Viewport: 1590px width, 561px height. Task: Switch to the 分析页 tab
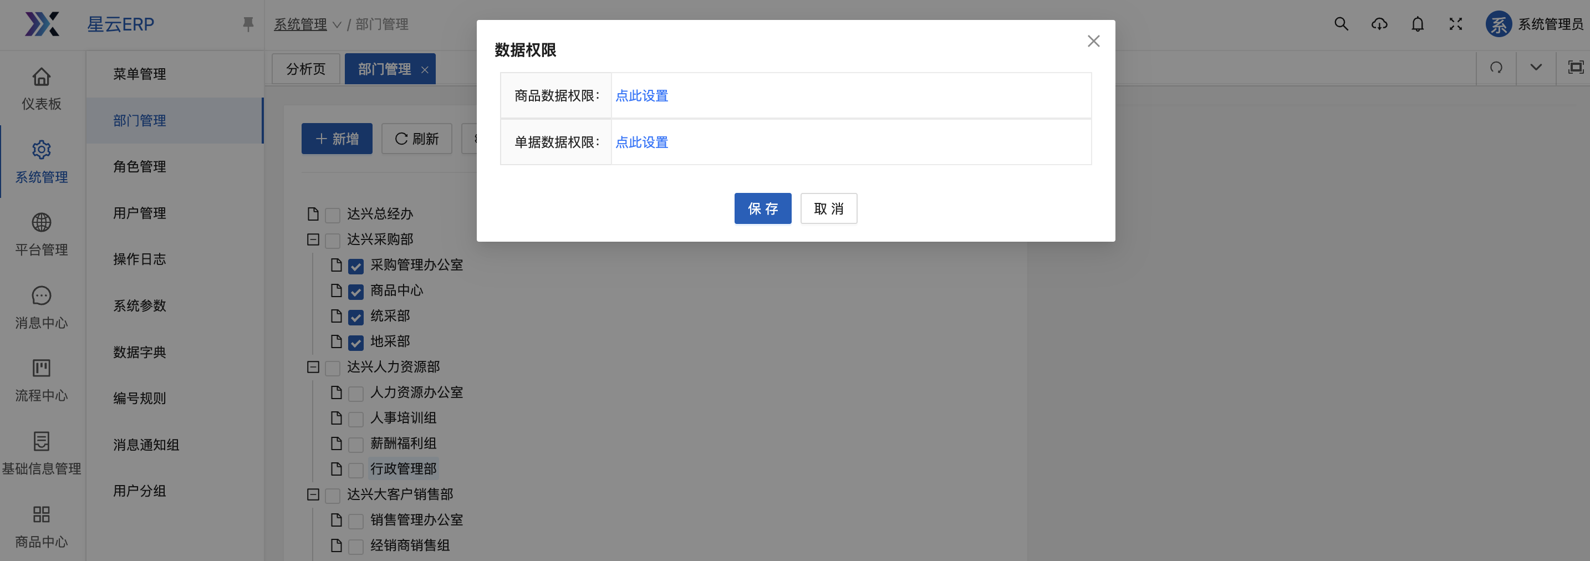pos(305,69)
